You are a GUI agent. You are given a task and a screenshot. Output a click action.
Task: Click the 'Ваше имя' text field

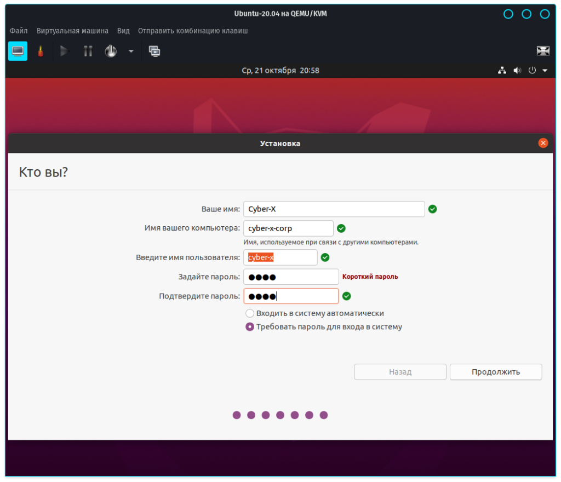pyautogui.click(x=334, y=209)
